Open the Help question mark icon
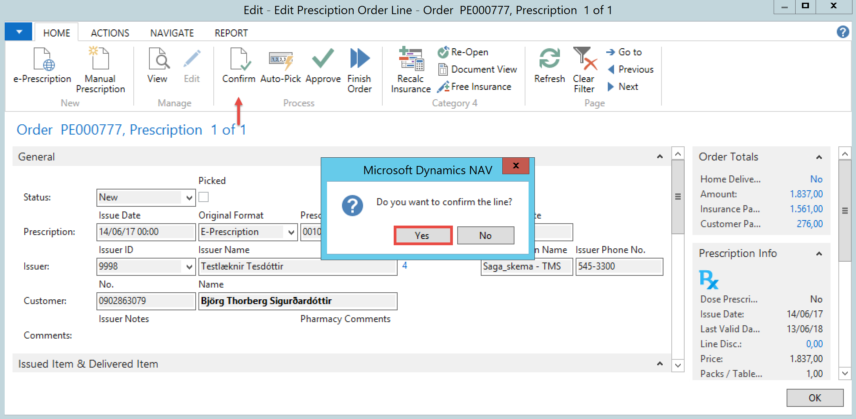The height and width of the screenshot is (419, 856). [x=842, y=32]
